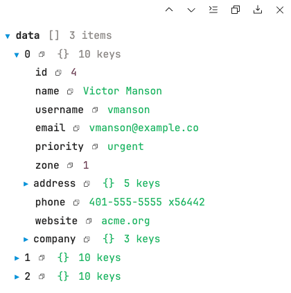Go to next match with down chevron

[191, 10]
